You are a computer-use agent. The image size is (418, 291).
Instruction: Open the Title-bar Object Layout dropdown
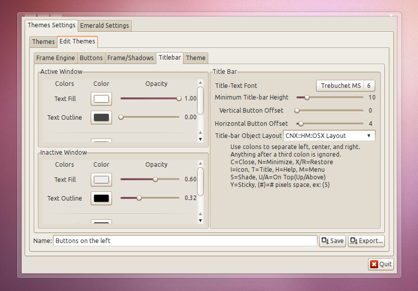(x=368, y=135)
